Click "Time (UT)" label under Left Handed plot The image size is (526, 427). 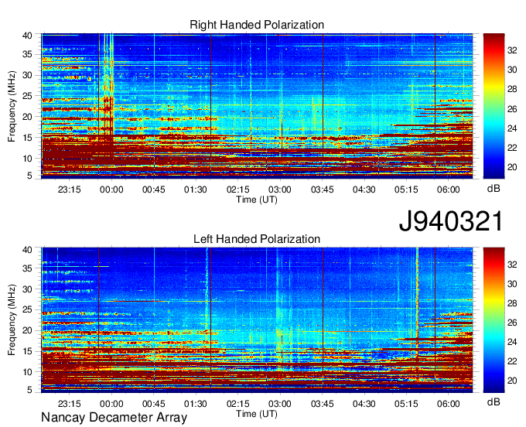(257, 414)
